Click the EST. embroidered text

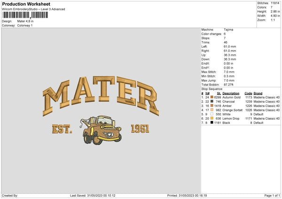click(62, 129)
